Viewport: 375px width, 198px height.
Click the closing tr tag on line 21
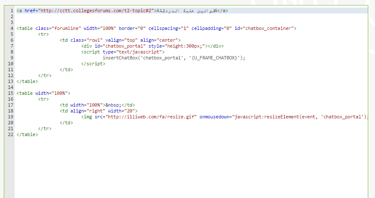[45, 128]
